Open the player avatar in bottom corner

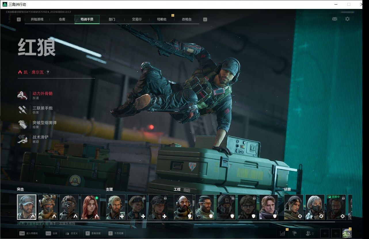[347, 233]
